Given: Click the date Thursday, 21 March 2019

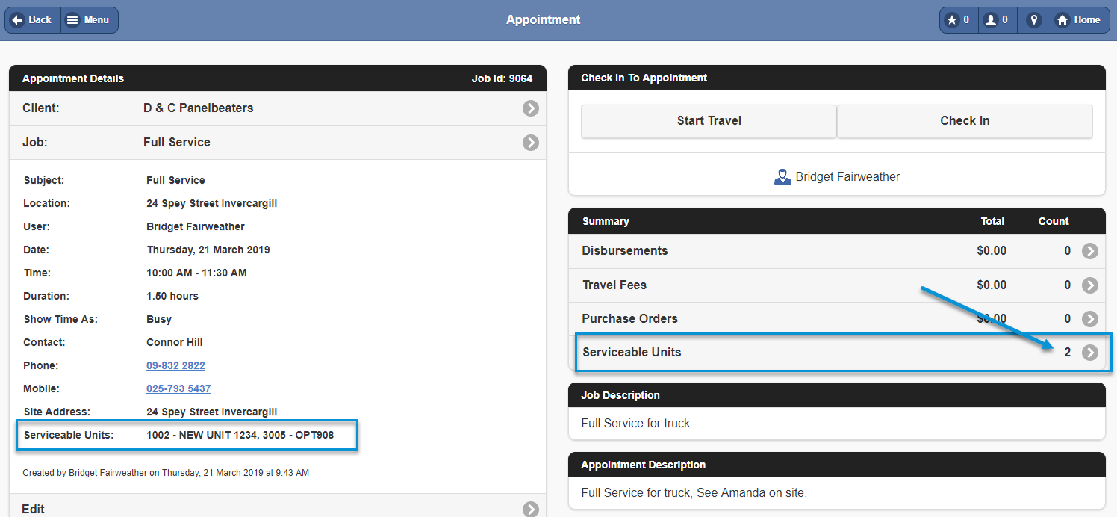Looking at the screenshot, I should pos(208,250).
